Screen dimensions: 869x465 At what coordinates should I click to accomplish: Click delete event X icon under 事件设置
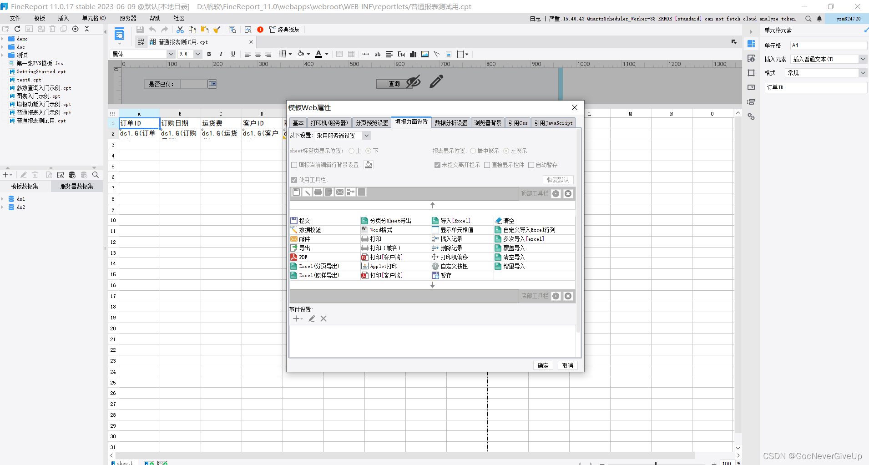(x=323, y=318)
